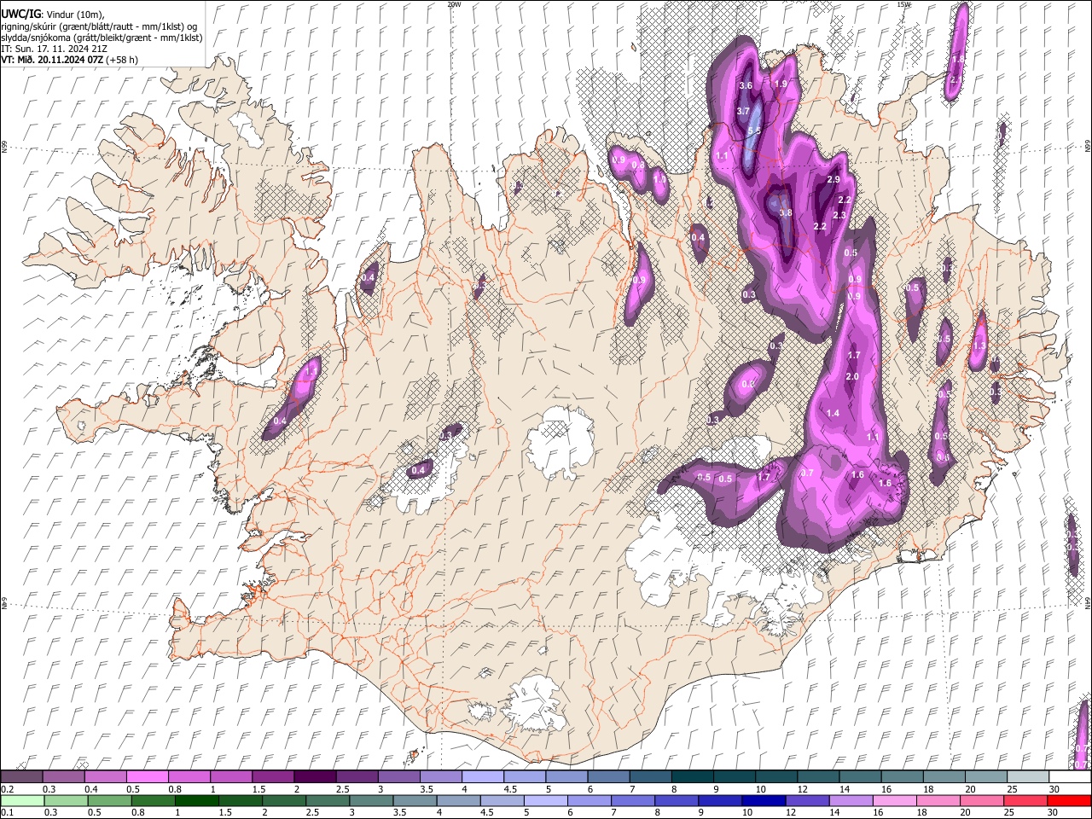
Task: Select the first 0.2–0.3 snow legend swatch
Action: (21, 777)
